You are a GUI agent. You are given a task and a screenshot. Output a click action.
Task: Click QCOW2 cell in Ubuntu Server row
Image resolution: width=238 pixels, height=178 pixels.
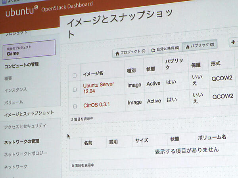[222, 78]
